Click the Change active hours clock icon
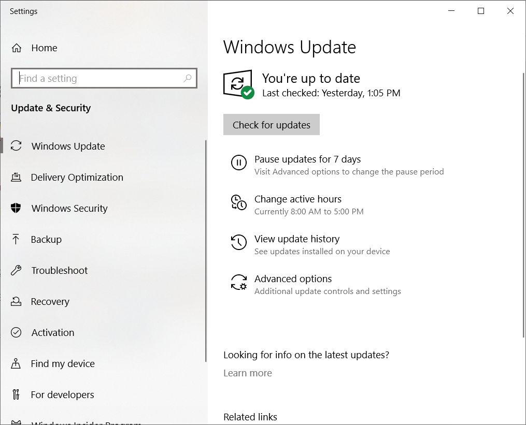526x425 pixels. pyautogui.click(x=238, y=202)
